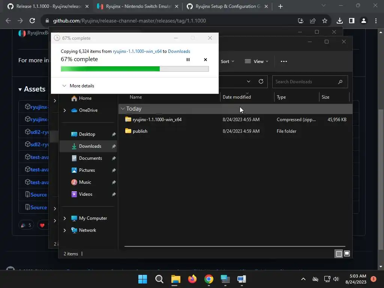Switch to details view layout icon
This screenshot has height=288, width=384.
(x=339, y=254)
